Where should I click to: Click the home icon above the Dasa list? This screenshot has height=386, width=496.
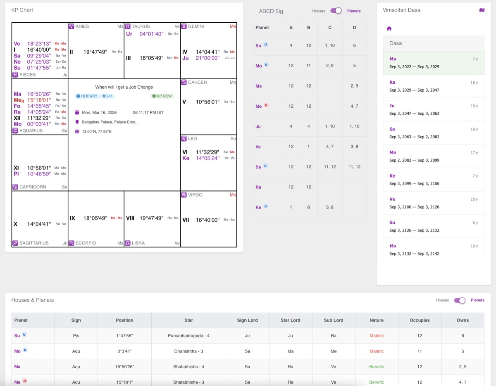[x=389, y=28]
